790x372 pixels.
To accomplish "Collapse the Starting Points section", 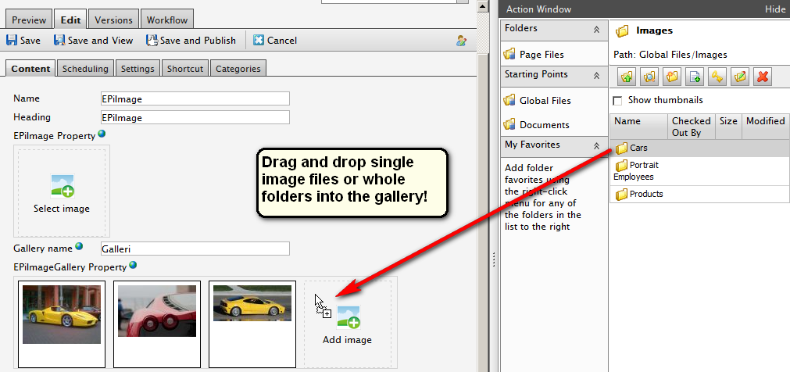I will coord(596,75).
